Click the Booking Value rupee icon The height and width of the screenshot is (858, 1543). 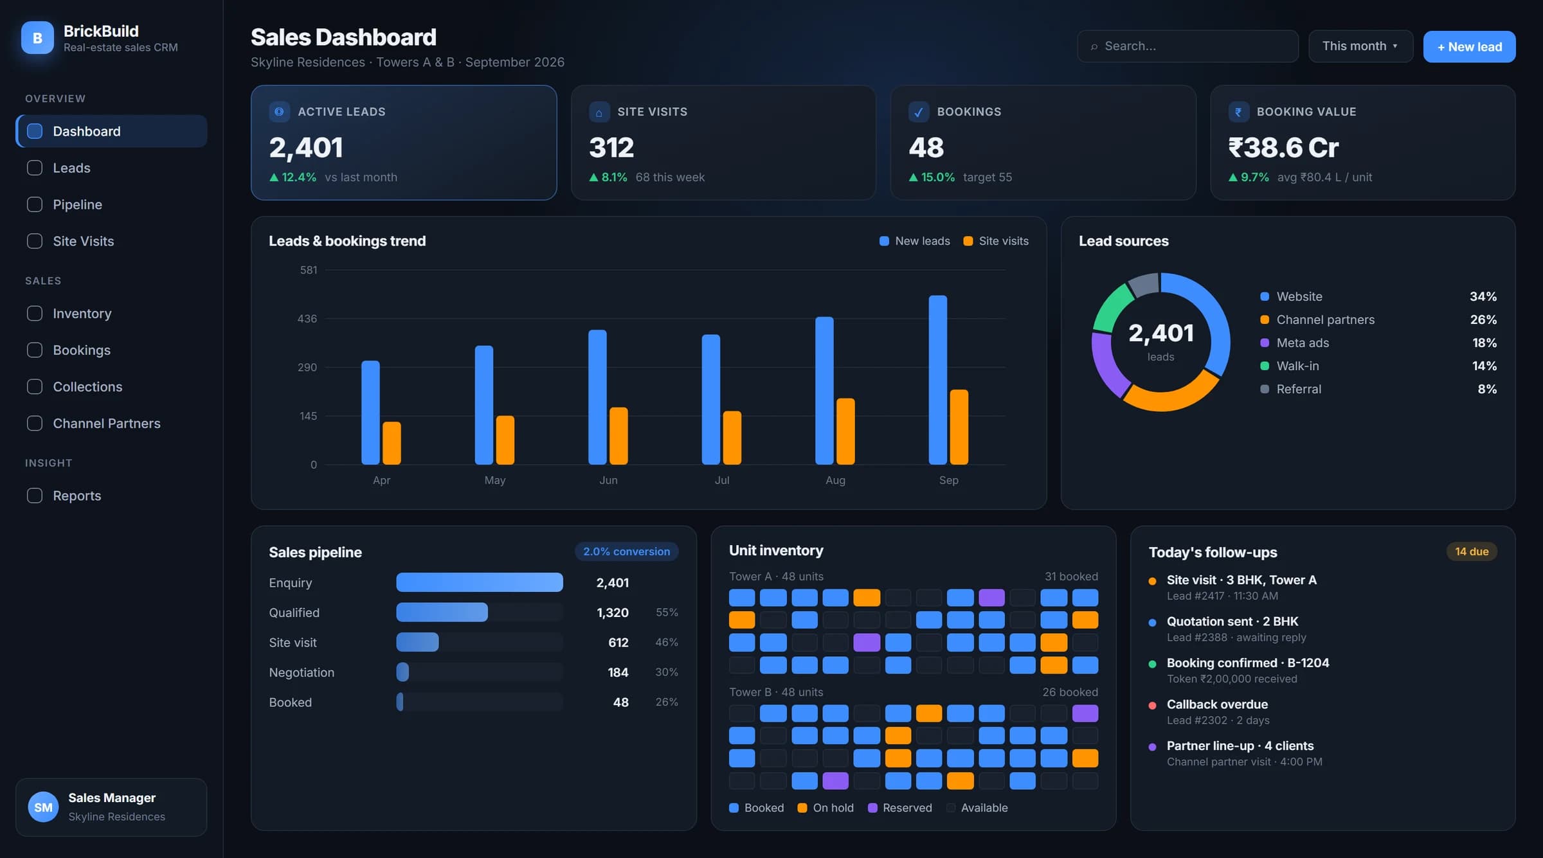tap(1238, 112)
